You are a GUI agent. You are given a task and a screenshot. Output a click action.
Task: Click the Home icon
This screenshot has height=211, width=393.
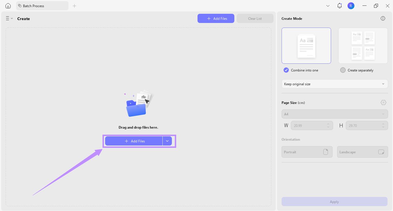[8, 5]
